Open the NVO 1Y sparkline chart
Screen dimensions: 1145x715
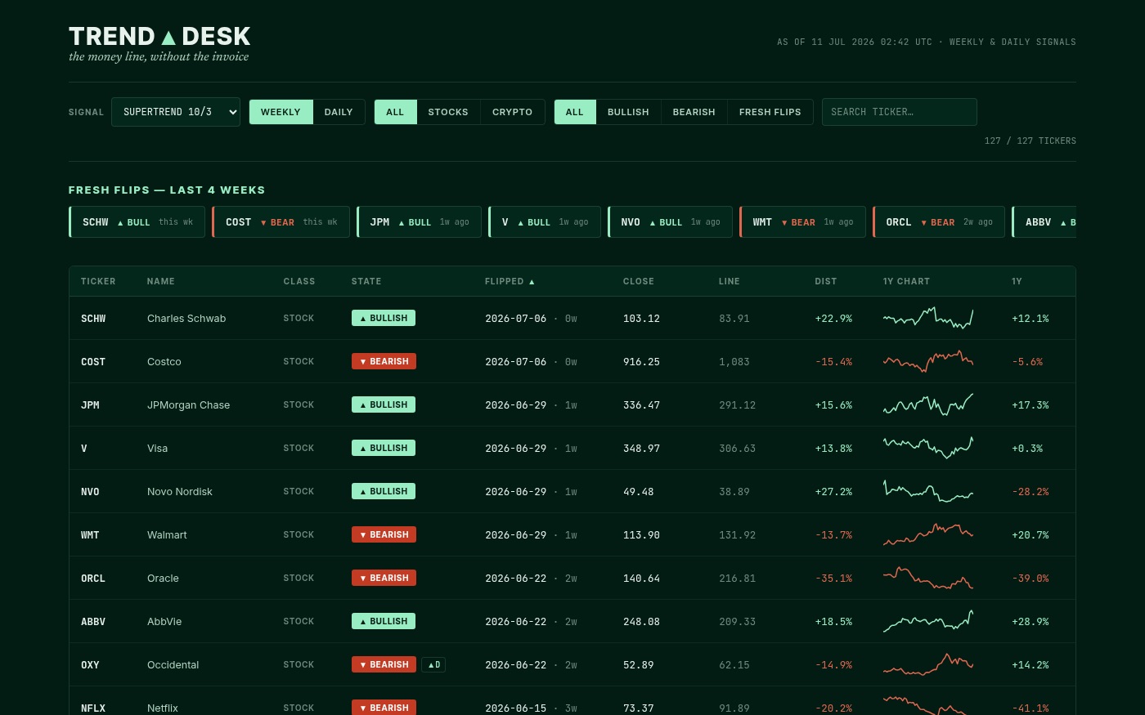point(928,491)
